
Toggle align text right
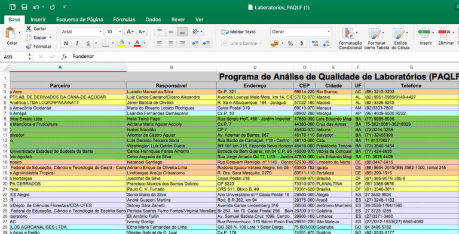pyautogui.click(x=182, y=44)
